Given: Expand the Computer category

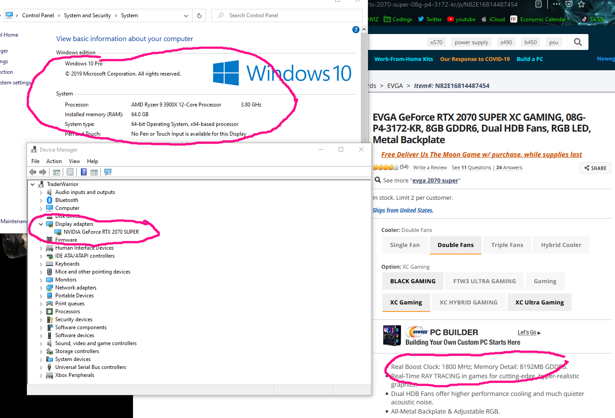Looking at the screenshot, I should 41,208.
